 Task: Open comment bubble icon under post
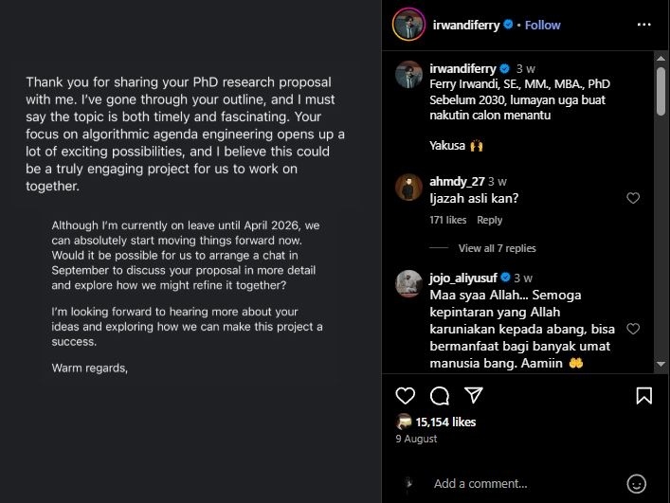pos(440,396)
